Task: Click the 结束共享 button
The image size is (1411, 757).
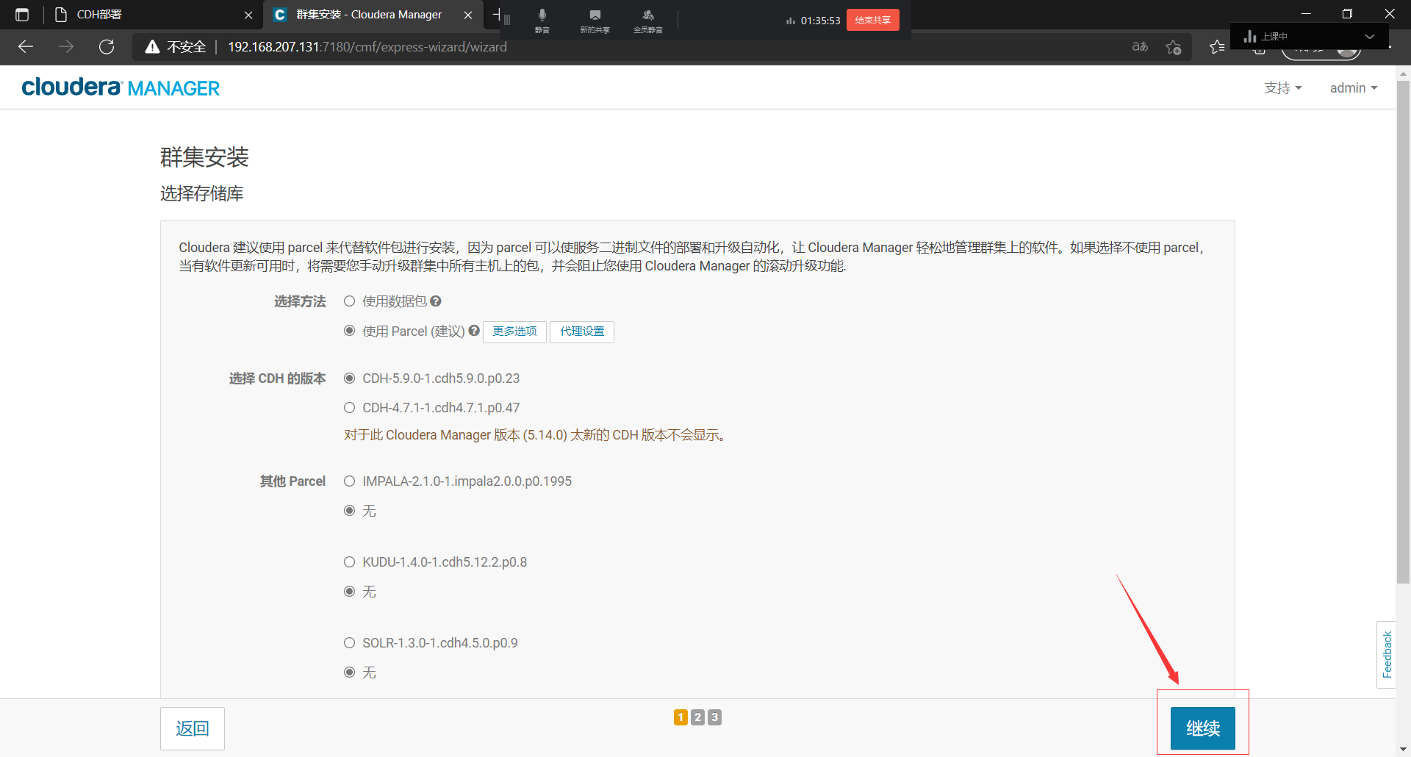Action: coord(872,20)
